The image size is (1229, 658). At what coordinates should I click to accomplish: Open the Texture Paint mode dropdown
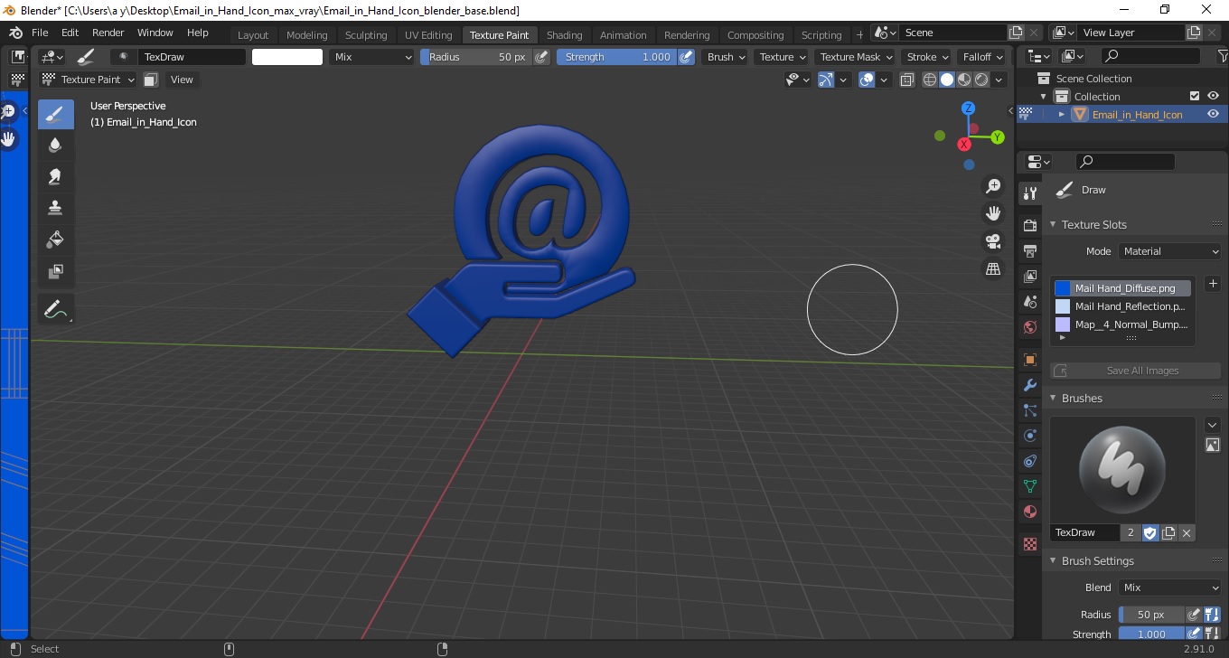coord(89,80)
